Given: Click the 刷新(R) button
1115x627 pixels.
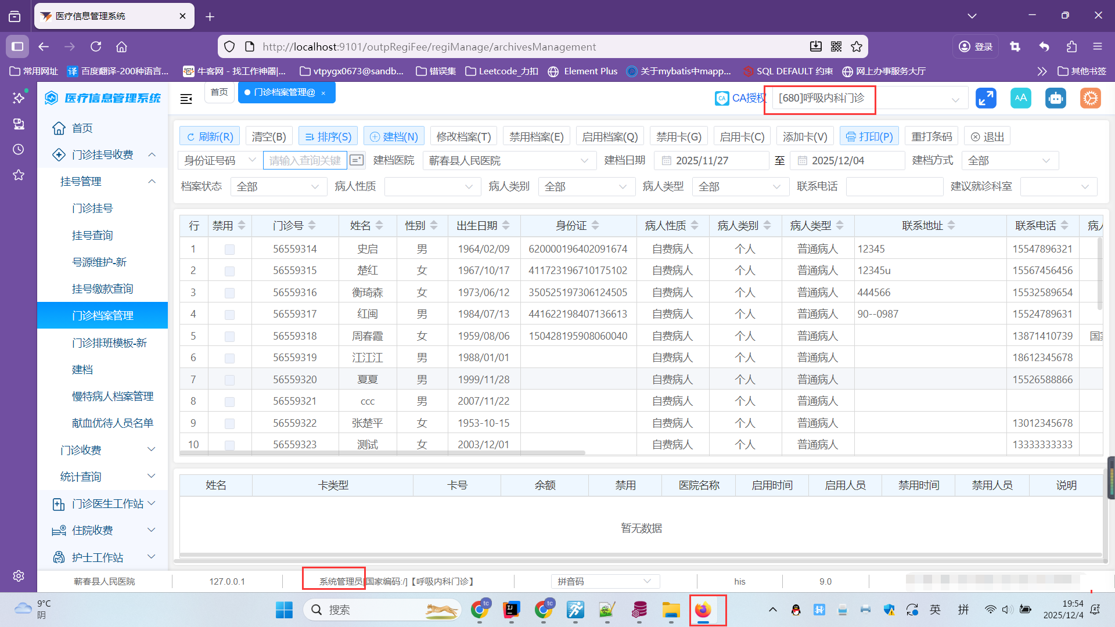Looking at the screenshot, I should tap(210, 136).
